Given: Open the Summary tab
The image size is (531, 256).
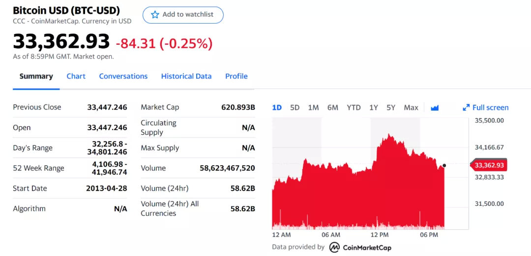Looking at the screenshot, I should pyautogui.click(x=36, y=76).
